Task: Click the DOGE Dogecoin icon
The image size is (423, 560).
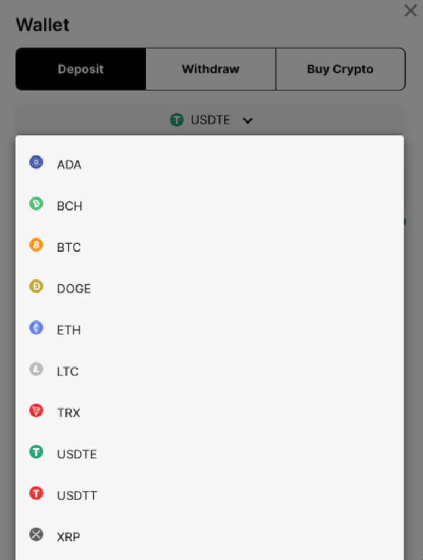Action: point(36,286)
